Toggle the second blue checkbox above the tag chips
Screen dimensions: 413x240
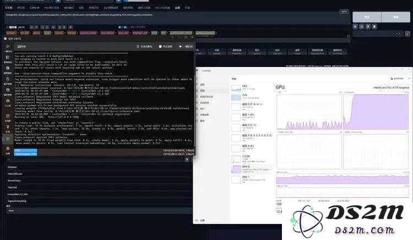tap(125, 27)
